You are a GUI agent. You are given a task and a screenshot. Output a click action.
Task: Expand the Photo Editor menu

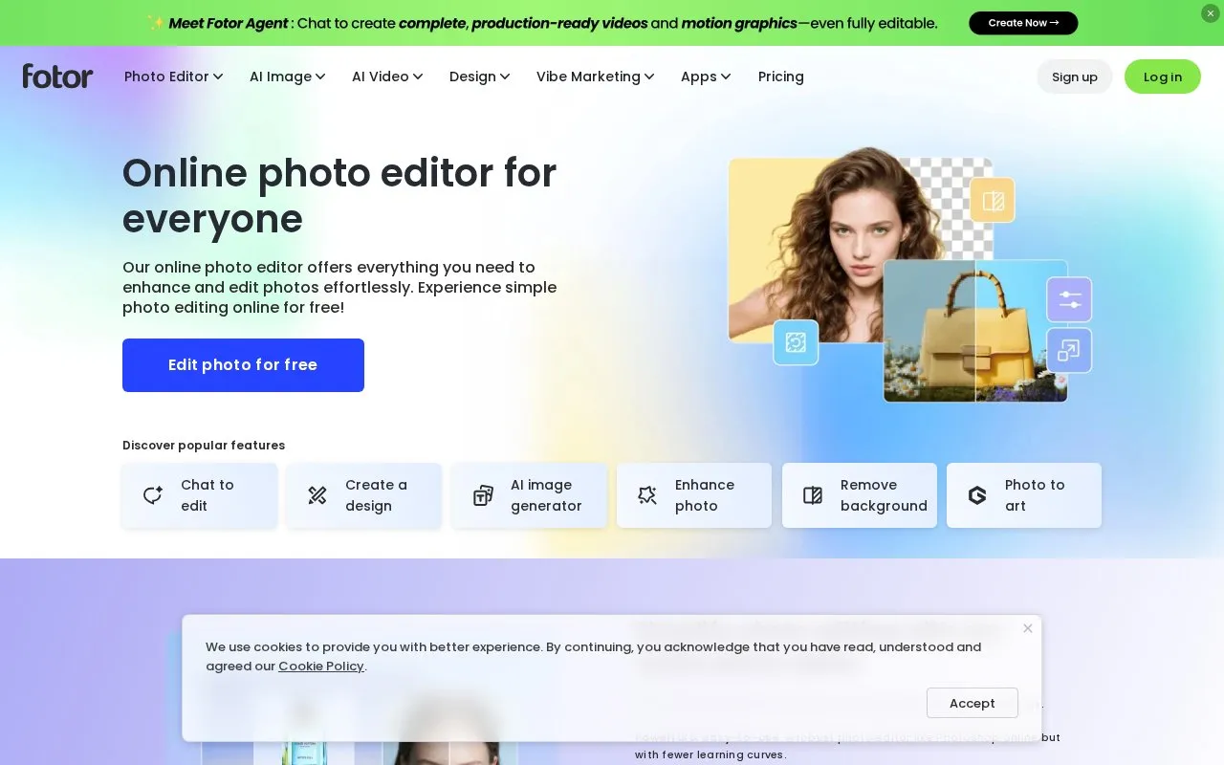tap(173, 76)
